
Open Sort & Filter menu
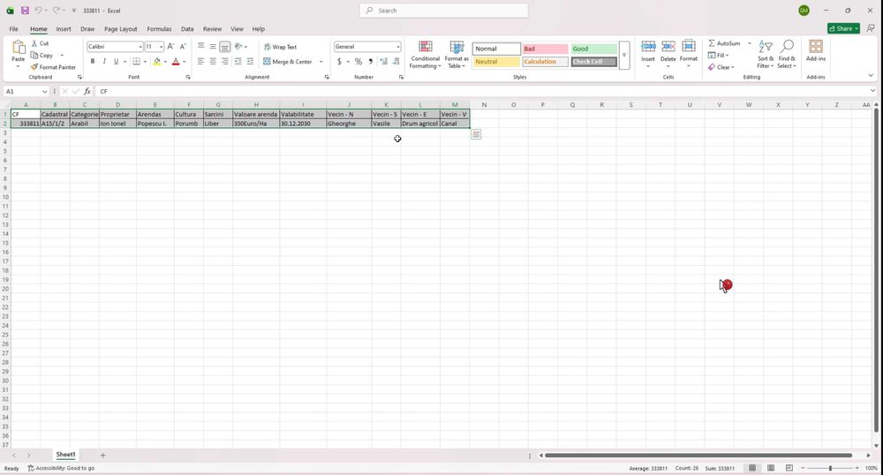click(x=766, y=54)
